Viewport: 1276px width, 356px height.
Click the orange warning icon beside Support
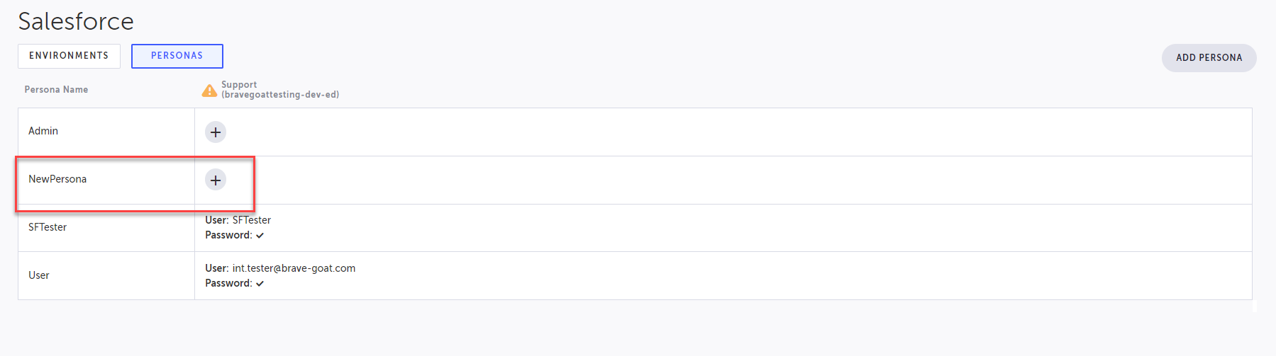(x=209, y=91)
